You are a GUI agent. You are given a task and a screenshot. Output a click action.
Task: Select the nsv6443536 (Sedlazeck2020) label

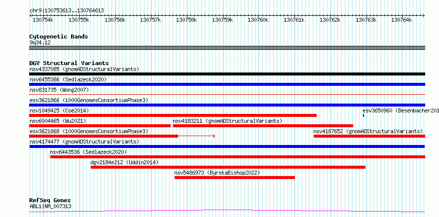(88, 152)
